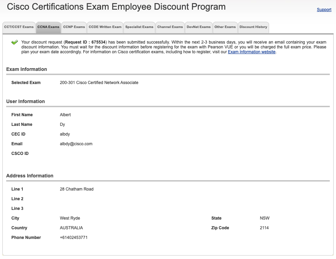Screen dimensions: 336x259
Task: Click the Request ID 675534 text
Action: pyautogui.click(x=85, y=42)
